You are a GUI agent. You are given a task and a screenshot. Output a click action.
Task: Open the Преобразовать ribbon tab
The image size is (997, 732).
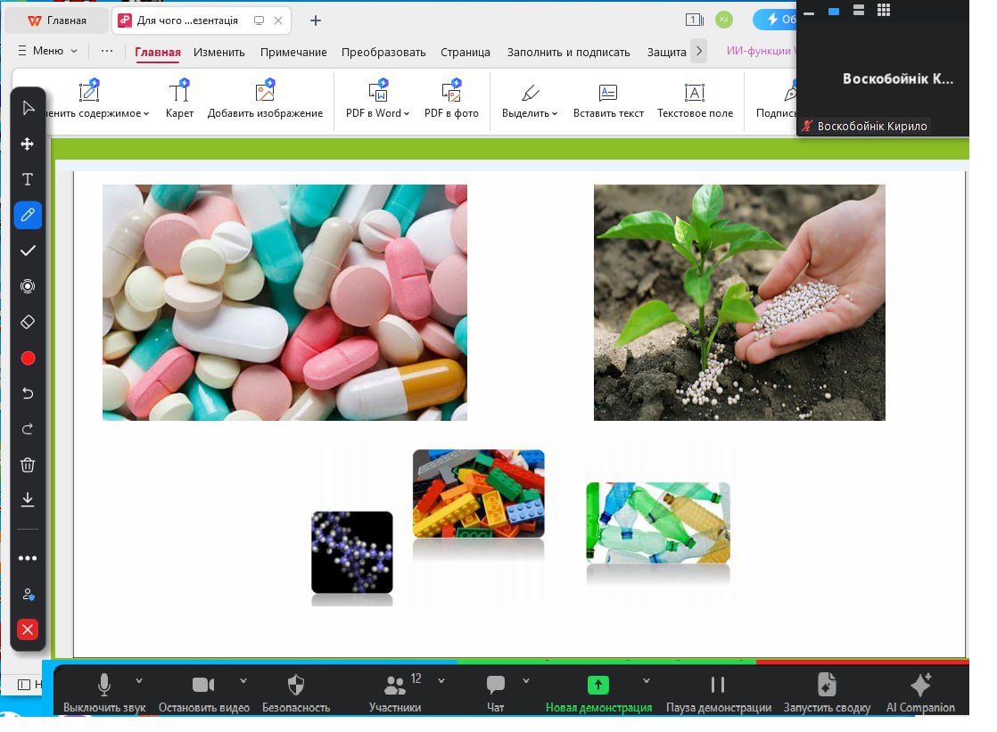(383, 52)
